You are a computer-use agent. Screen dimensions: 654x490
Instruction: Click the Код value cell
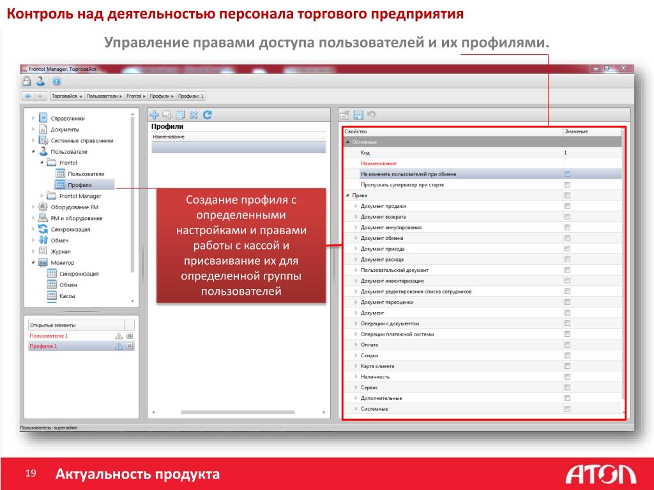[x=592, y=152]
